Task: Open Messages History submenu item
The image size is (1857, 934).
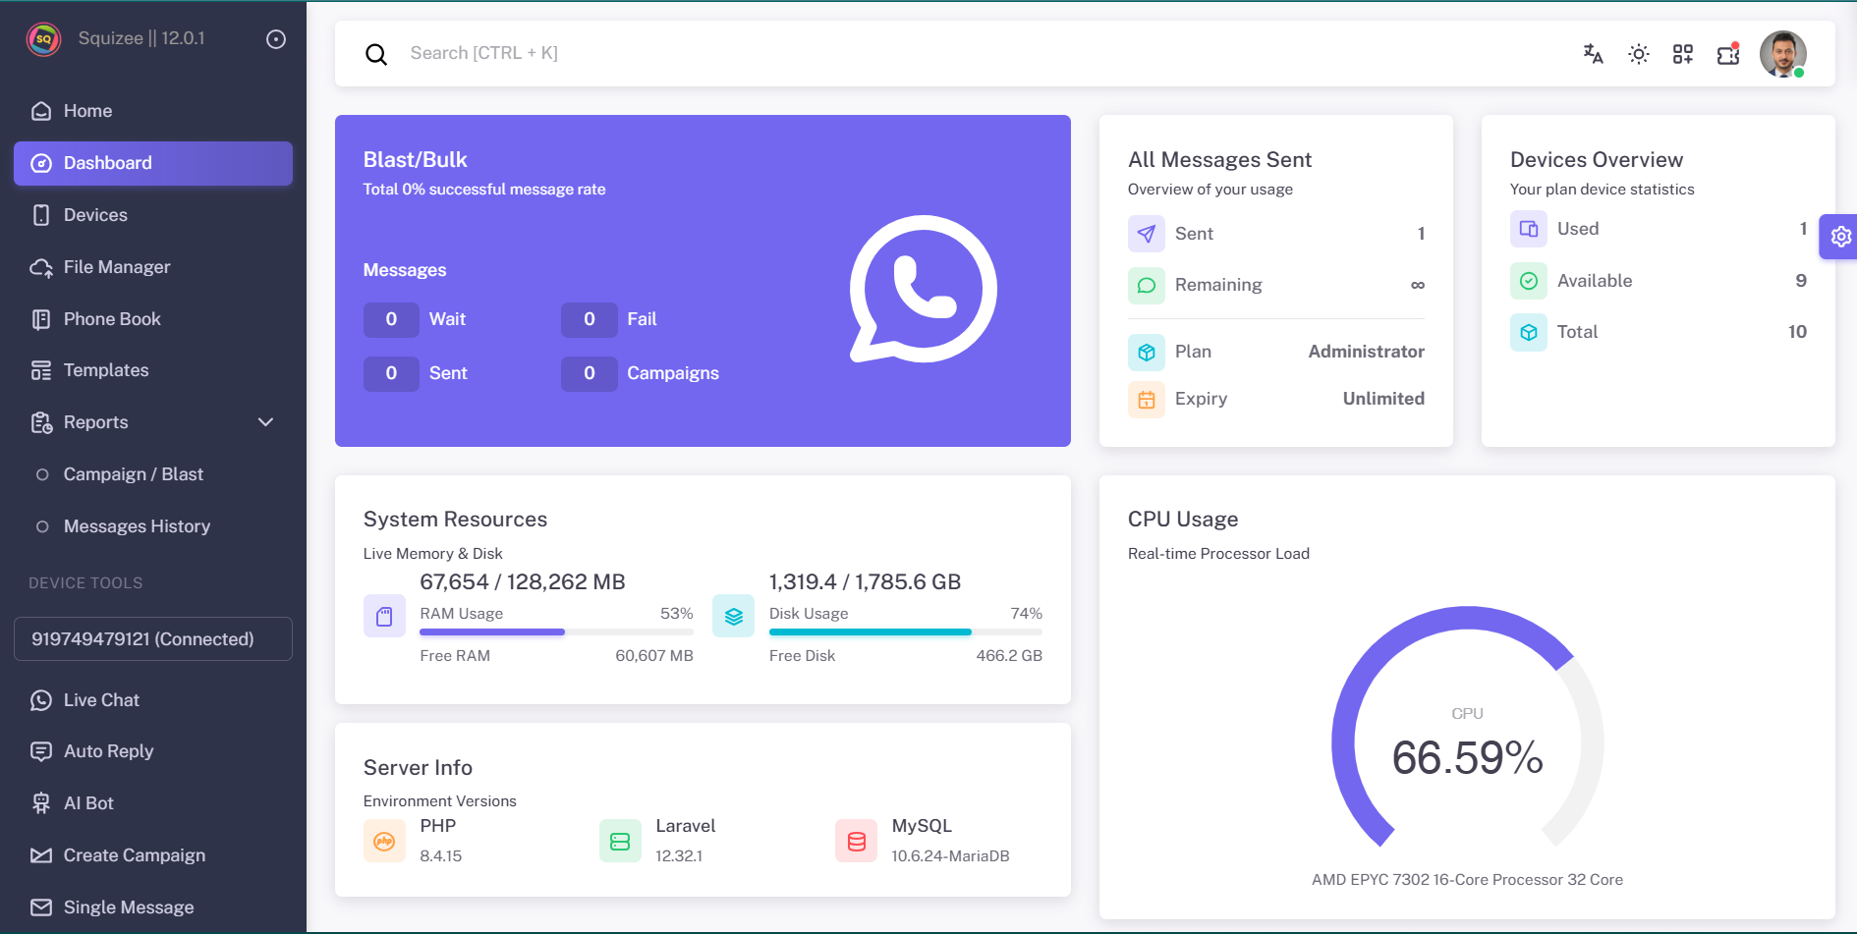Action: (137, 526)
